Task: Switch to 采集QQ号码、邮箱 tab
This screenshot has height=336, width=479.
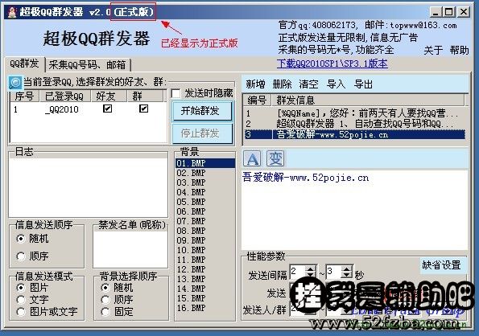Action: pyautogui.click(x=88, y=64)
